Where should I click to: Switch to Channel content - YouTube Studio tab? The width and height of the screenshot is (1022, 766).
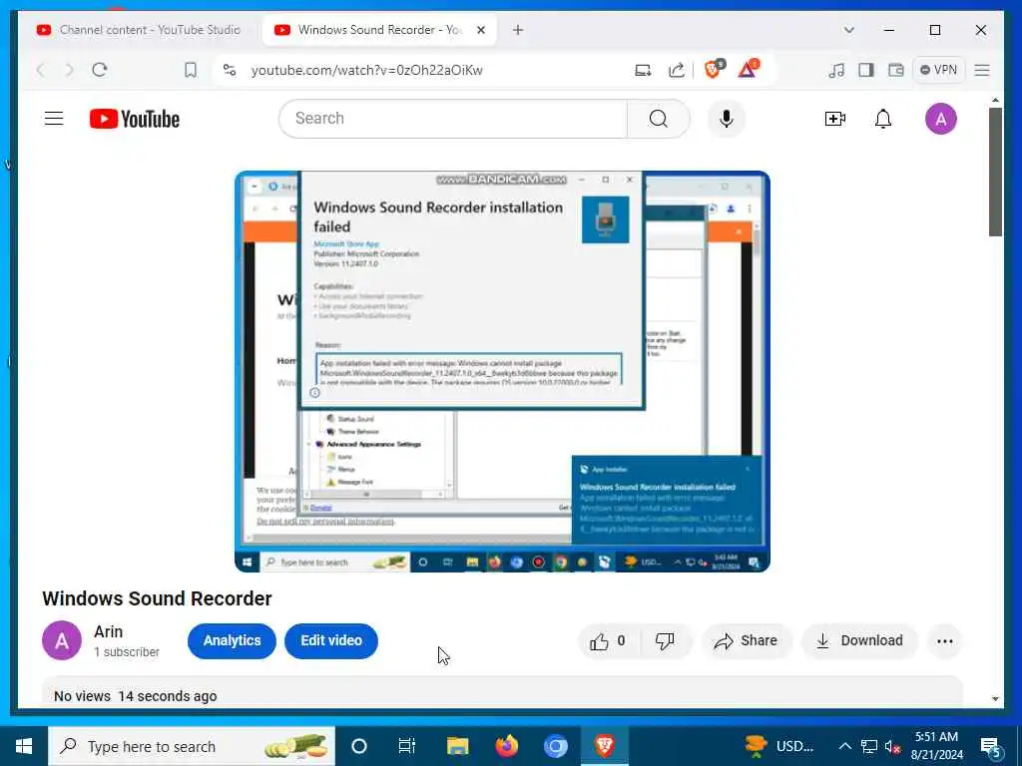(139, 30)
